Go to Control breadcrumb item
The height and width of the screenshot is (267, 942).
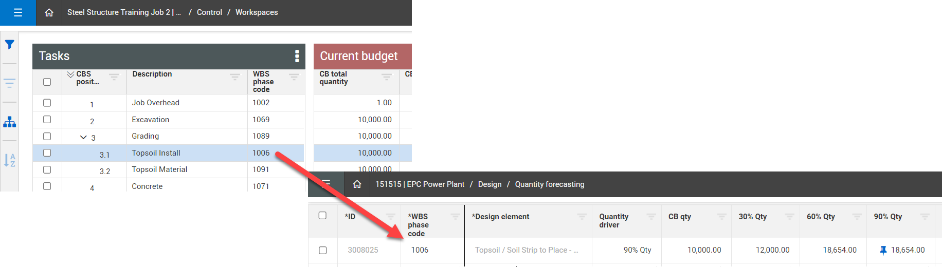pos(209,12)
